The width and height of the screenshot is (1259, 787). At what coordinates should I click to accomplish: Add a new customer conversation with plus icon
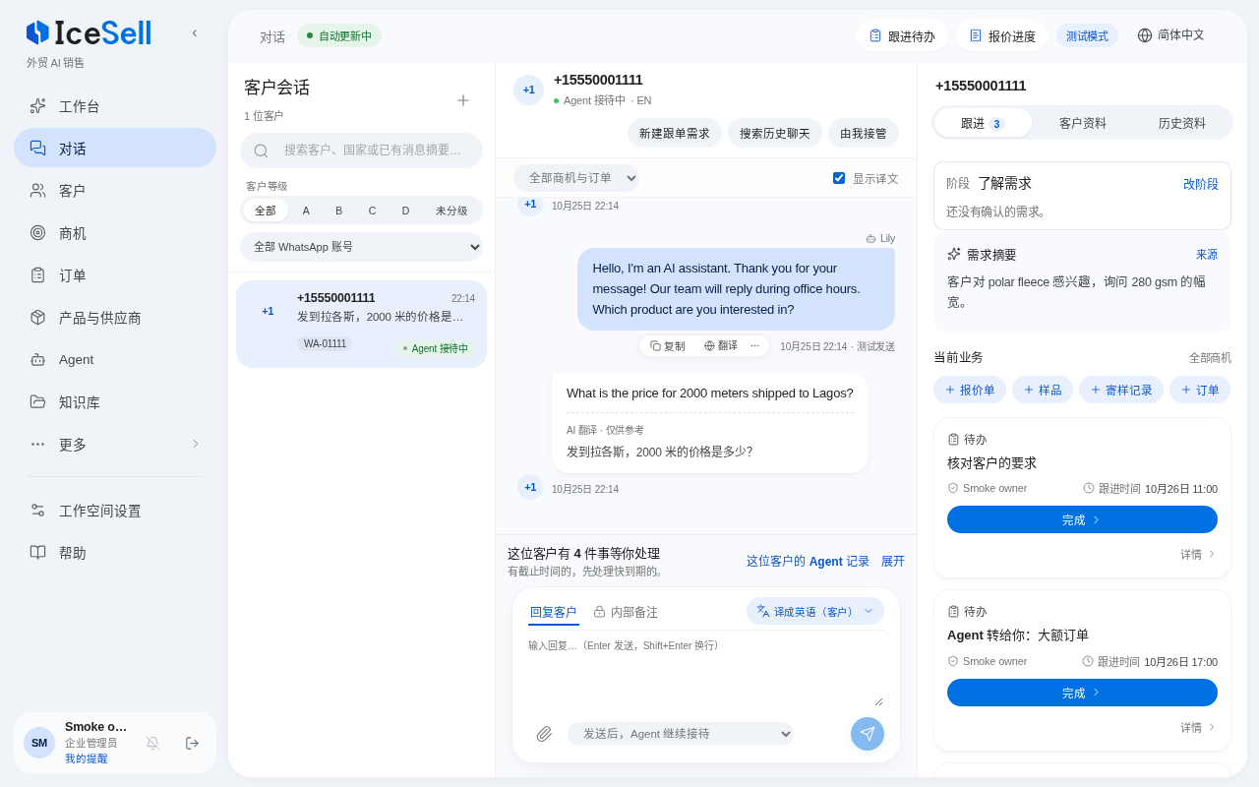[463, 100]
